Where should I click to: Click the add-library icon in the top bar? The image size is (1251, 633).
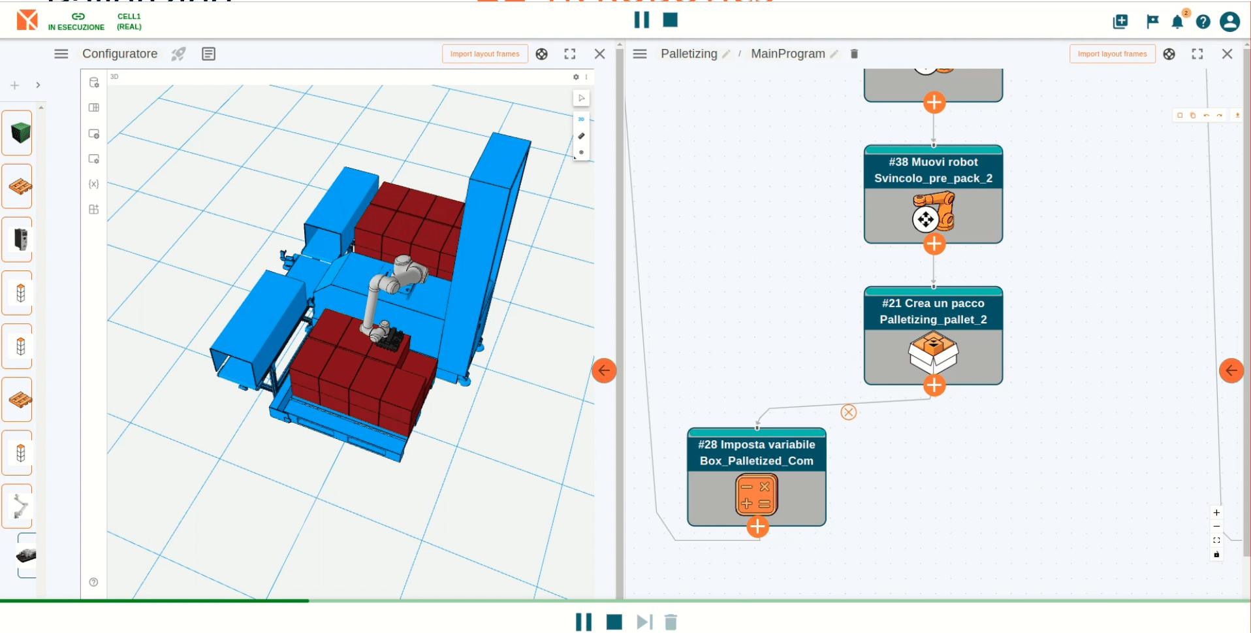pyautogui.click(x=1120, y=22)
